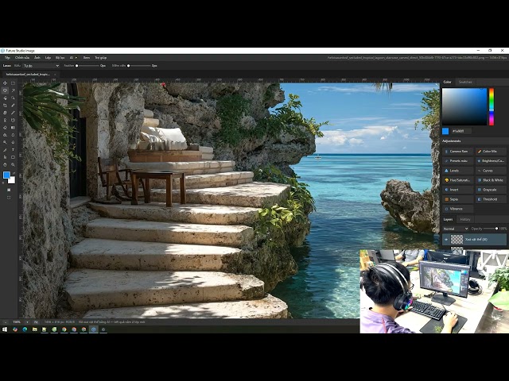This screenshot has width=509, height=381.
Task: Select the Gradient tool
Action: coord(13,128)
